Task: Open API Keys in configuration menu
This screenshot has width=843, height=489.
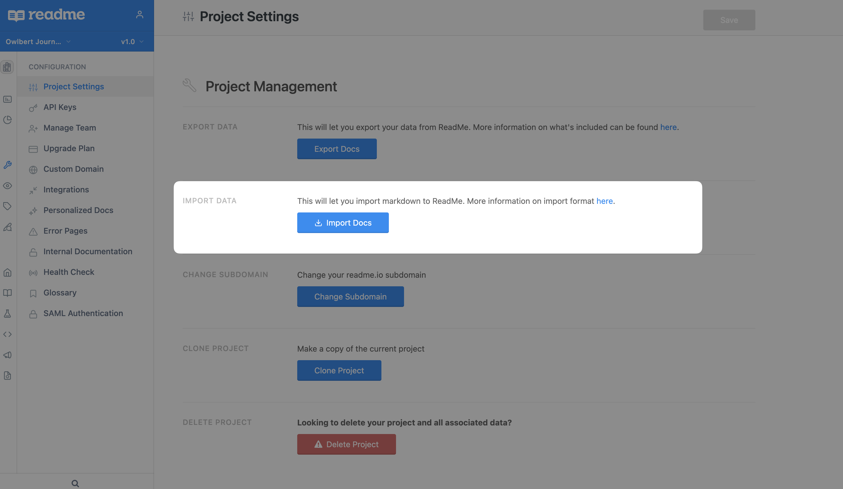Action: pyautogui.click(x=60, y=107)
